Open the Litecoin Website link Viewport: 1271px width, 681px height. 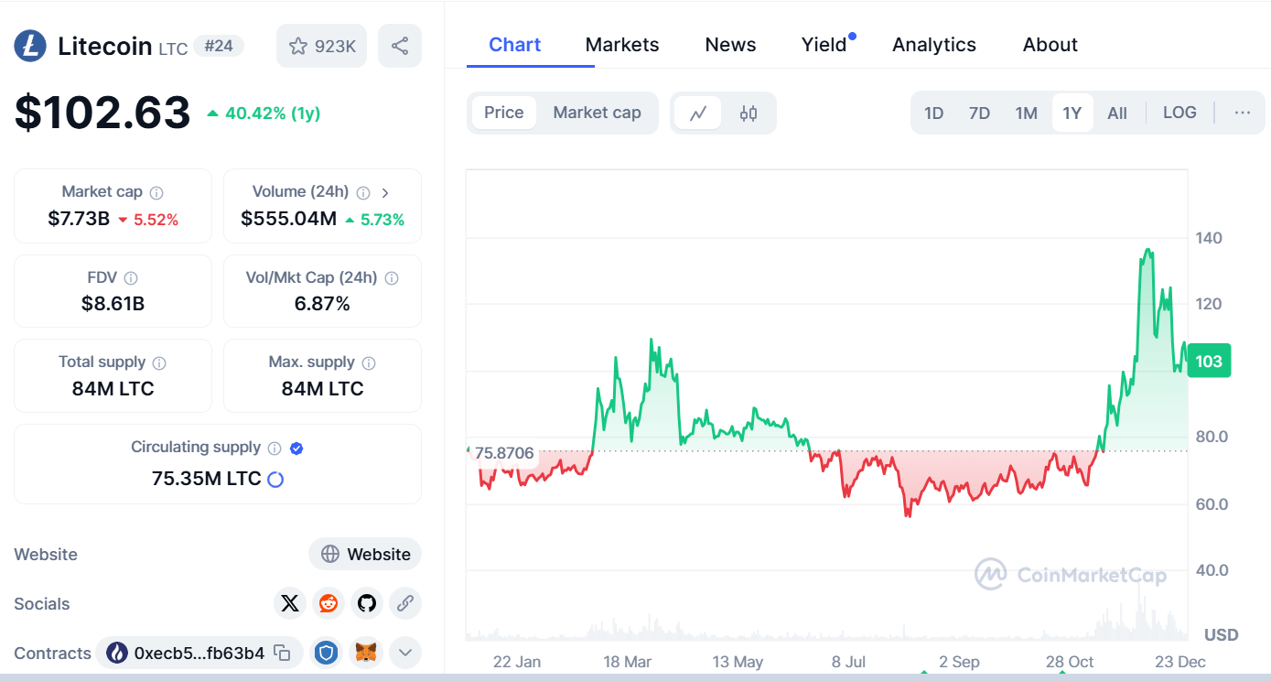tap(365, 554)
